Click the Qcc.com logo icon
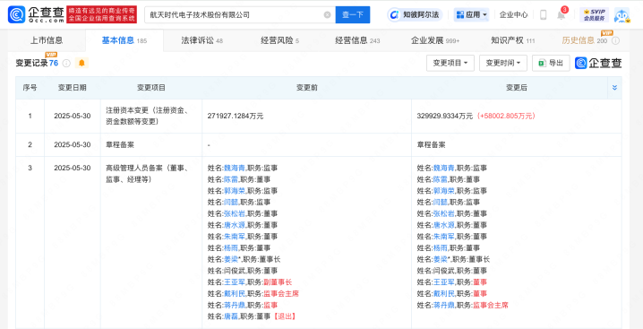The height and width of the screenshot is (329, 643). pos(17,14)
